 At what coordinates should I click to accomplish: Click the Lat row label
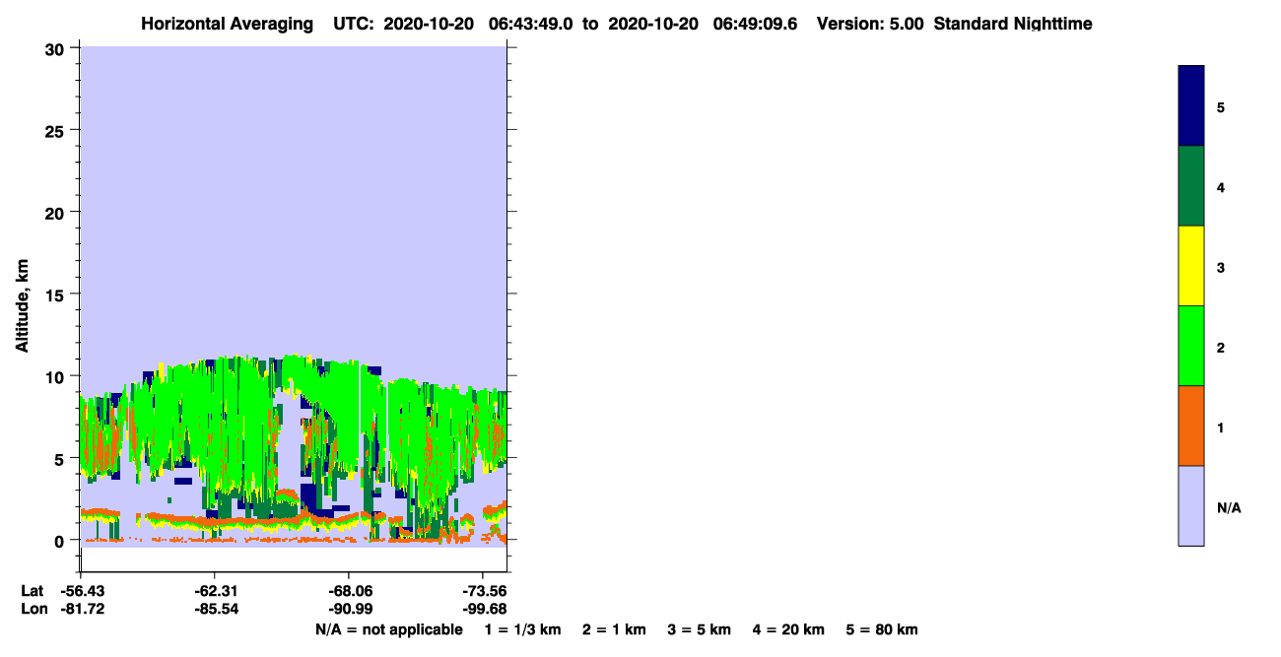click(32, 591)
